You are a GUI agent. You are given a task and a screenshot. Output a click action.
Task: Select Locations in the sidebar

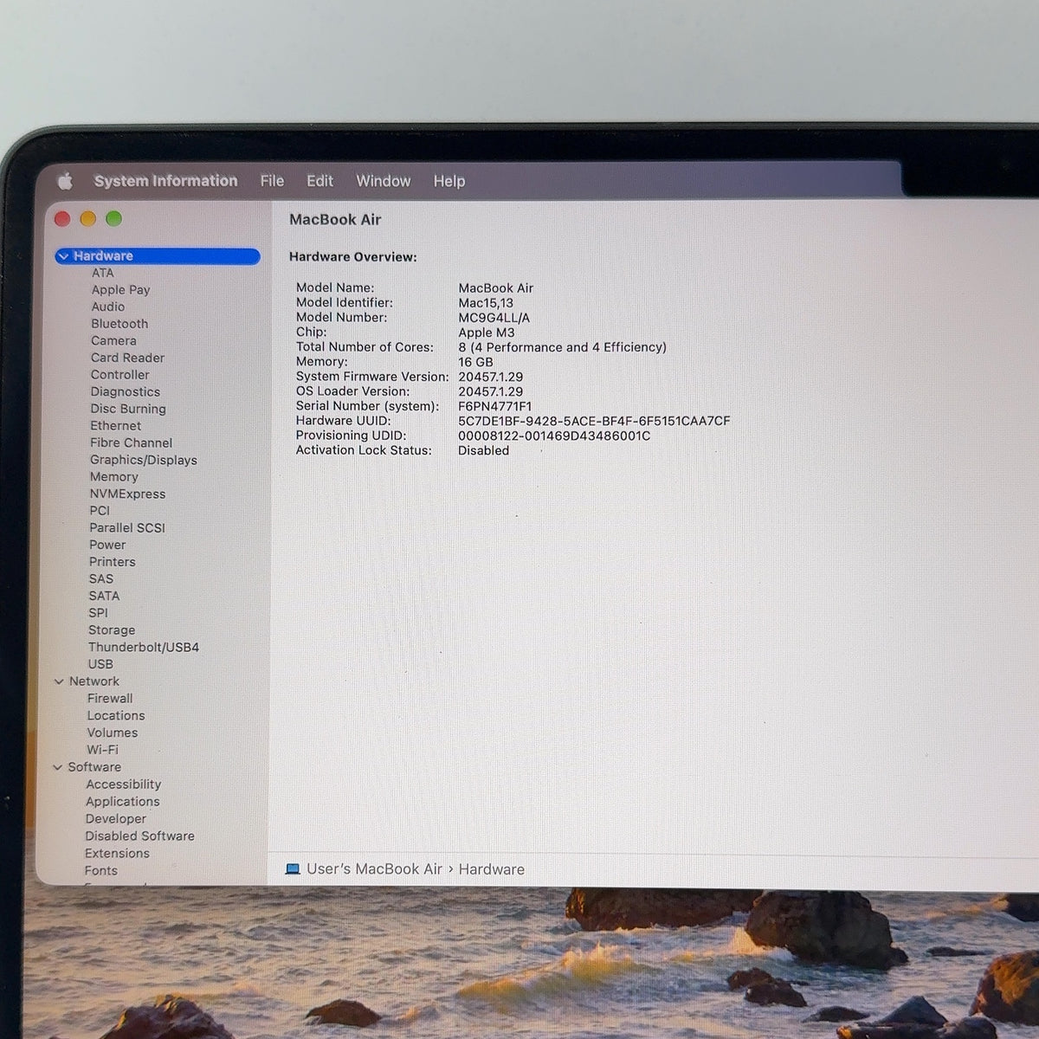pos(116,716)
